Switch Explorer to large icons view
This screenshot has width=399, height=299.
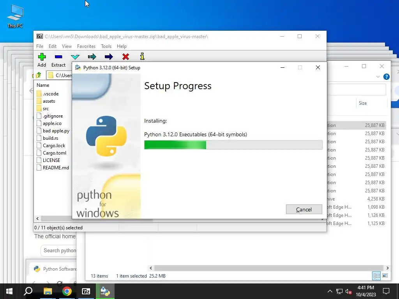tap(385, 276)
